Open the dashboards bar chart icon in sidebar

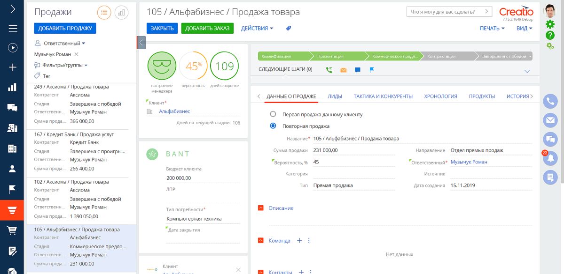pyautogui.click(x=13, y=87)
